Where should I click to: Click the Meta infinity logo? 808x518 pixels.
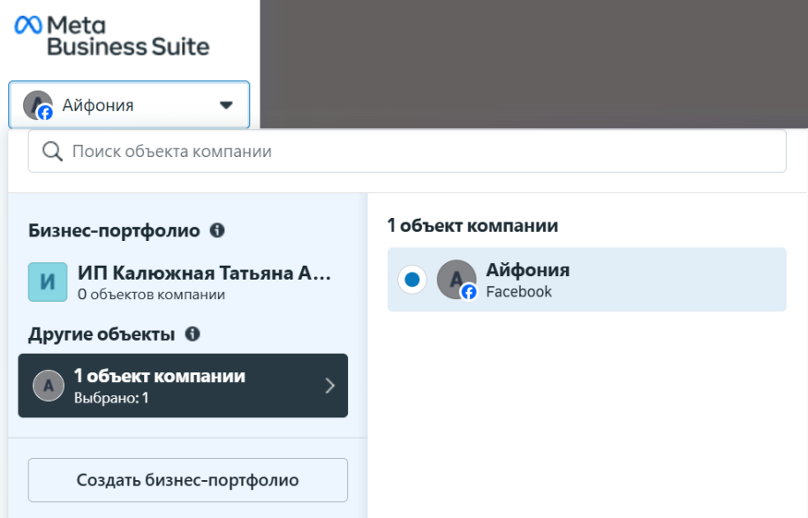click(27, 26)
